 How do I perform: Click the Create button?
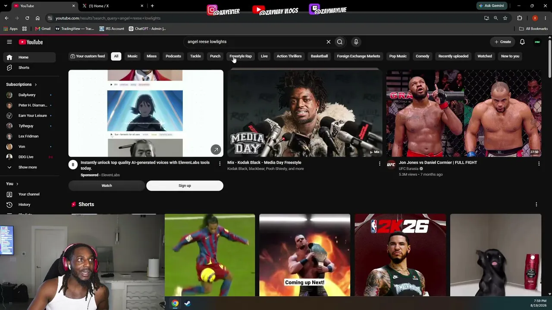[x=502, y=42]
